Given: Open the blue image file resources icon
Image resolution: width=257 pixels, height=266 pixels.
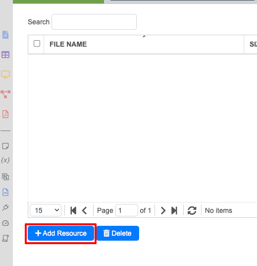Looking at the screenshot, I should coord(5,192).
